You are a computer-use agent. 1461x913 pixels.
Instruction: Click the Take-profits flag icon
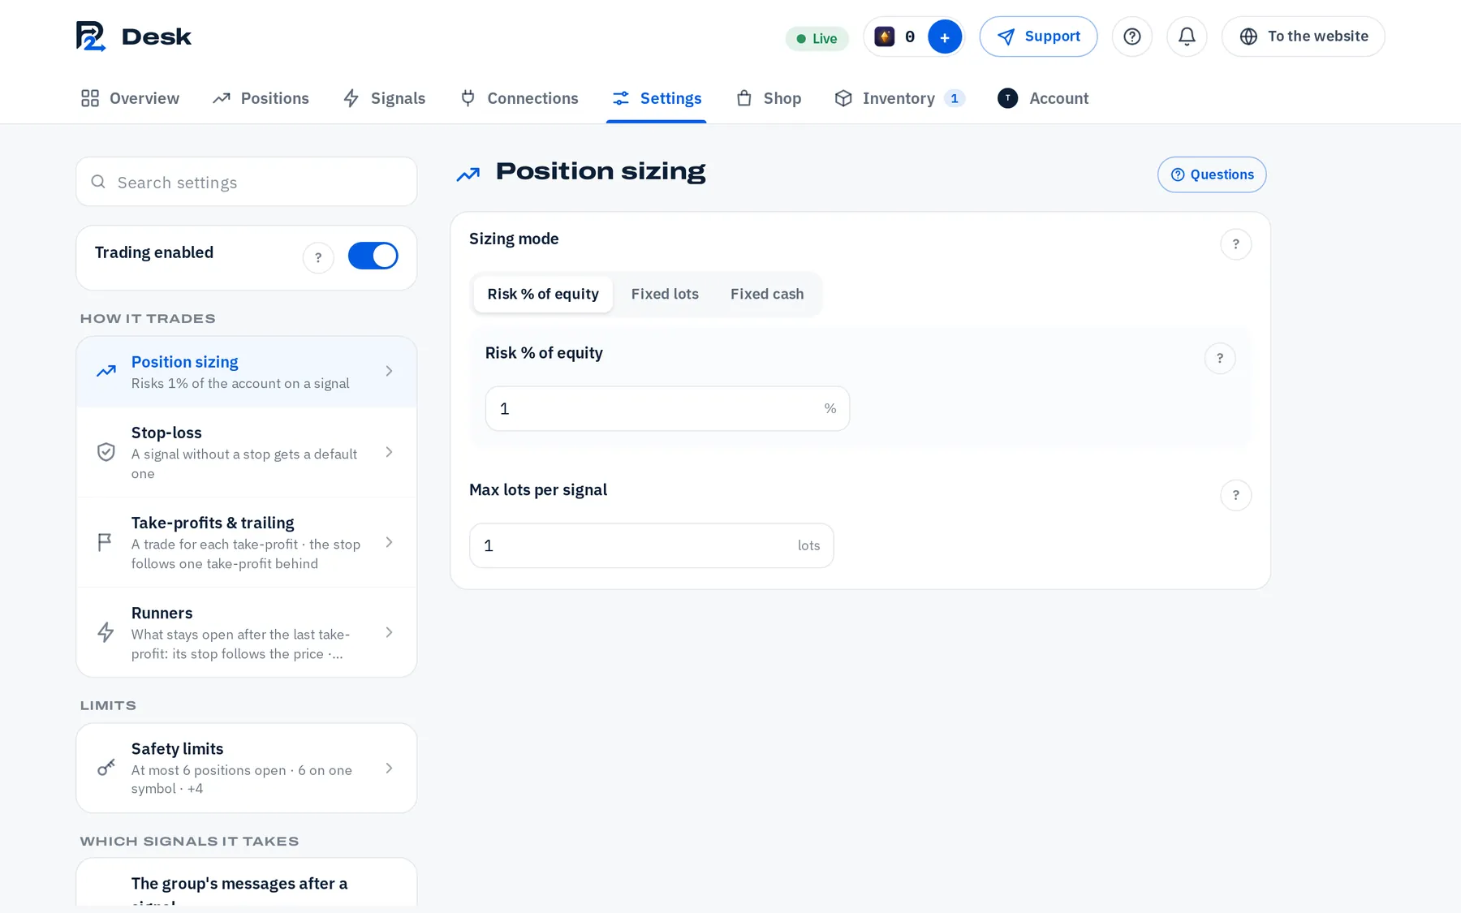(105, 542)
